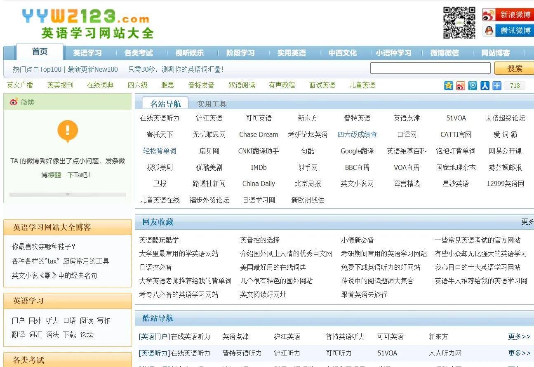Open the 四六级成绩查 link

pos(357,134)
